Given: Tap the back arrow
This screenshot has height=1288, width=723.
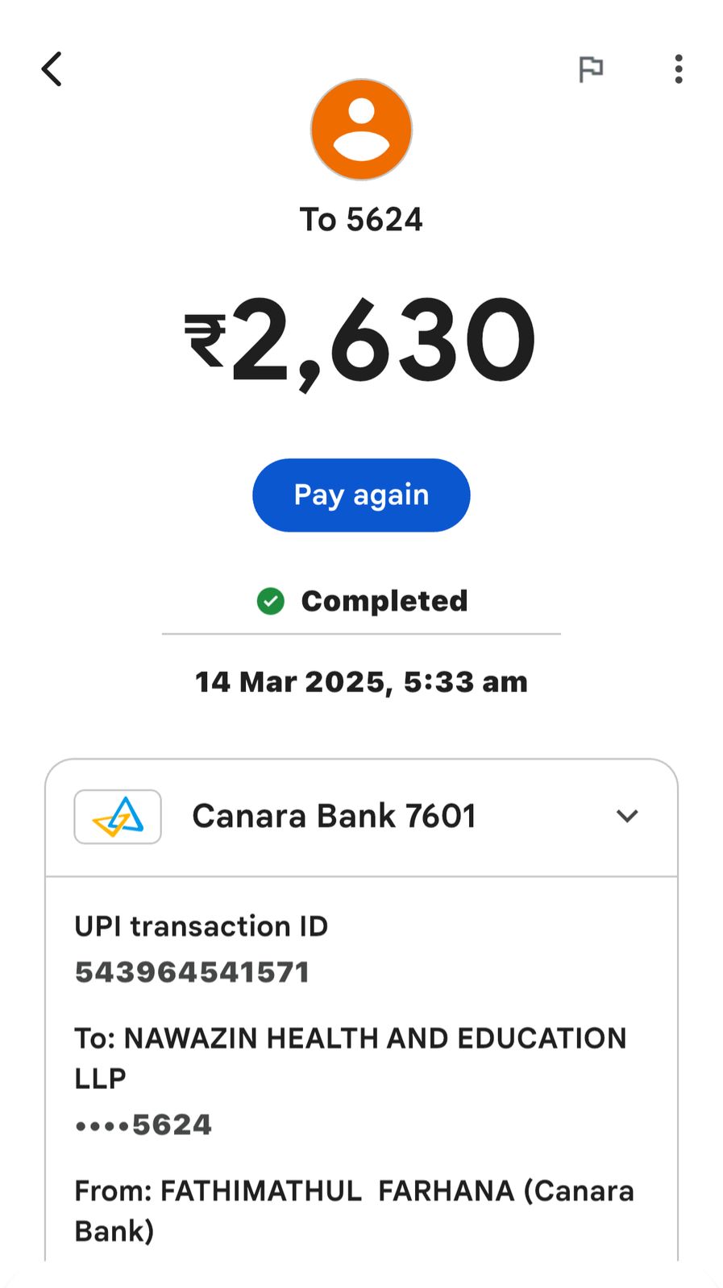Looking at the screenshot, I should click(52, 69).
